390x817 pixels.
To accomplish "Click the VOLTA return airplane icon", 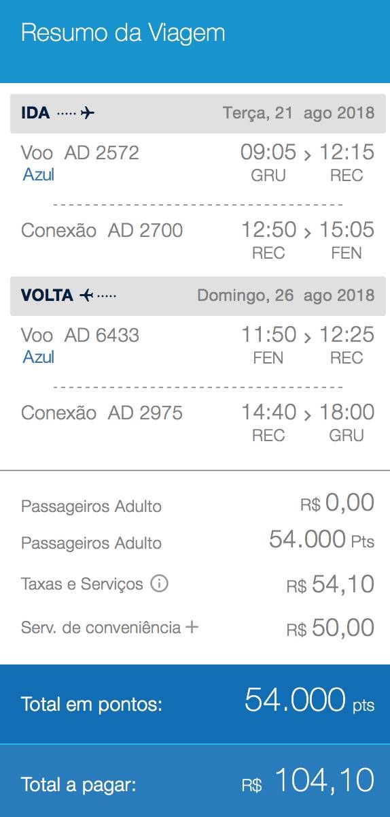I will tap(86, 295).
